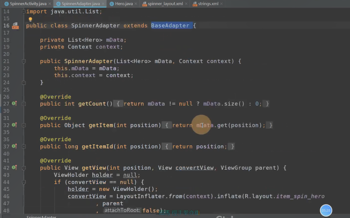Click line number 43 in the gutter
350x218 pixels.
6,175
